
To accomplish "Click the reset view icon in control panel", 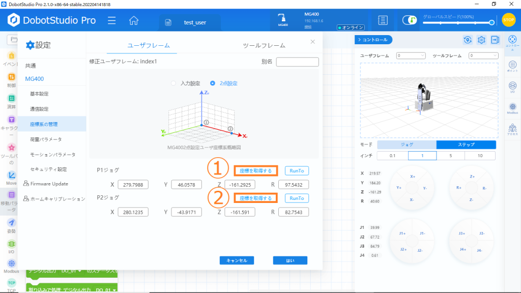I will point(468,40).
